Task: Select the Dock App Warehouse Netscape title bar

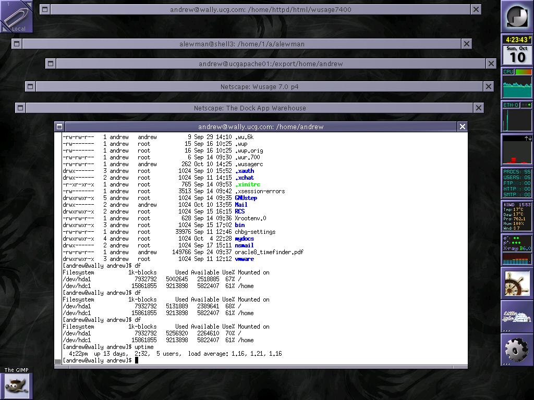Action: [x=250, y=108]
